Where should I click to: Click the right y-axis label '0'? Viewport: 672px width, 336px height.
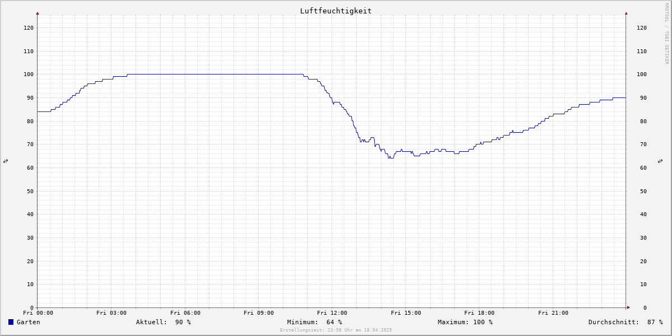(645, 308)
